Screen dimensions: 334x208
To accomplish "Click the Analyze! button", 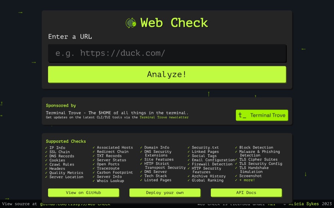I will [x=167, y=74].
